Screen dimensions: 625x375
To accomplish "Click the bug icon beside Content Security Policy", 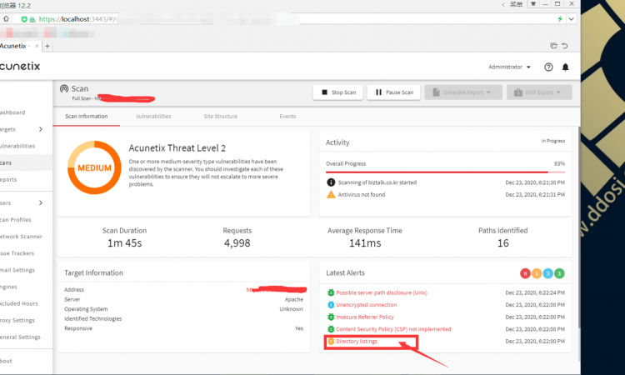I will (331, 329).
